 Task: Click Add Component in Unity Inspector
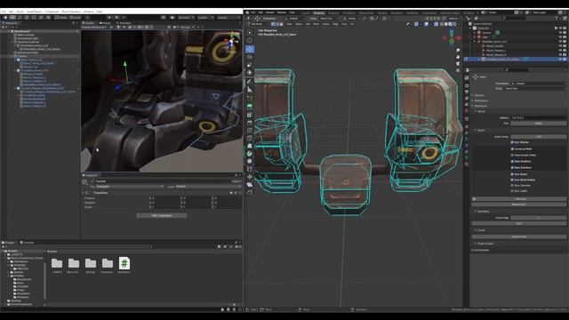point(162,215)
